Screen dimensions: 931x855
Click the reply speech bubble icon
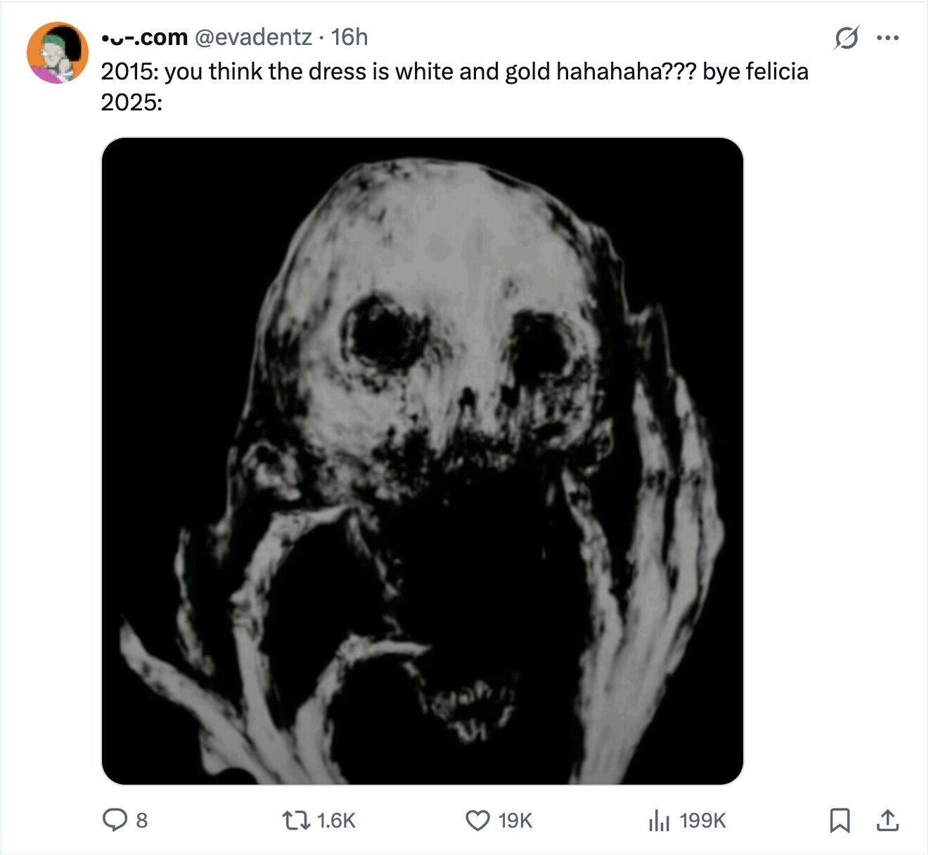115,820
